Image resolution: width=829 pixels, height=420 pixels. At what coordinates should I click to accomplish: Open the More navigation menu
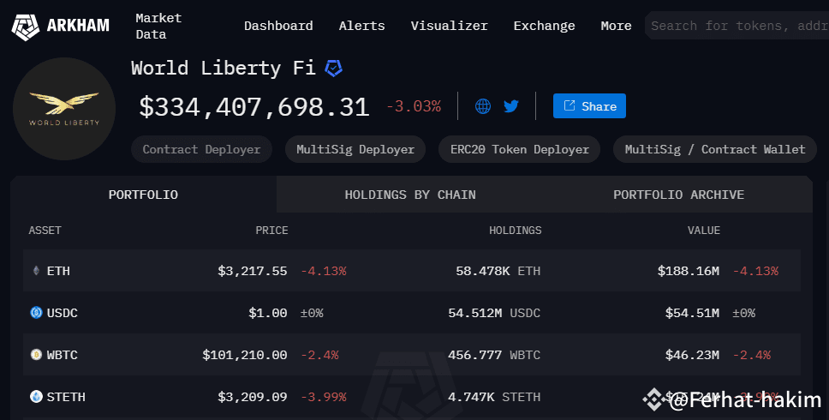(616, 26)
